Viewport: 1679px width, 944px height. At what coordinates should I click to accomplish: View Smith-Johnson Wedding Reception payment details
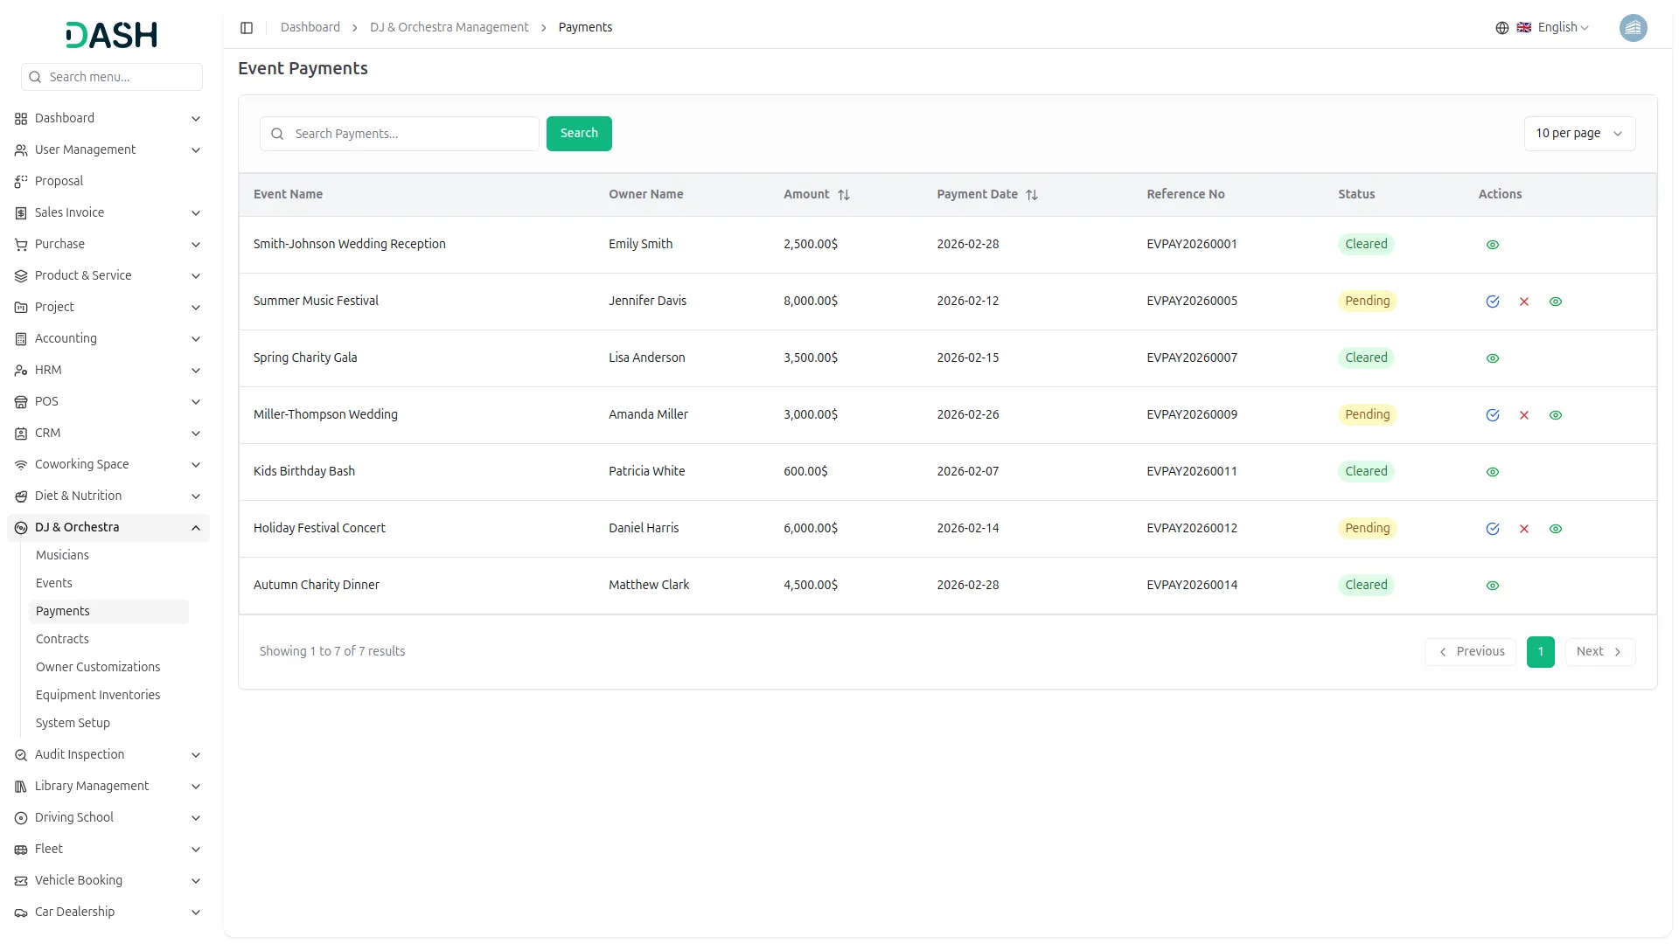pyautogui.click(x=1493, y=245)
